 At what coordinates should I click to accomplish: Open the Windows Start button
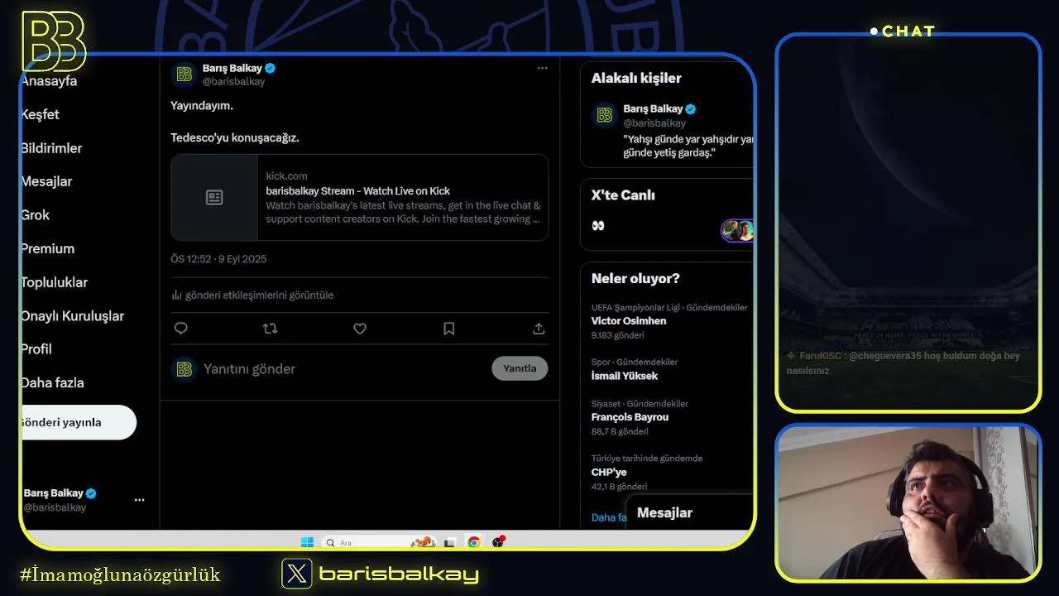(x=307, y=542)
